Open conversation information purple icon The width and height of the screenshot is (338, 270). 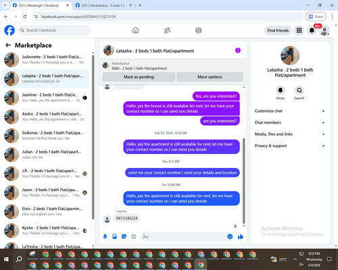pyautogui.click(x=238, y=51)
